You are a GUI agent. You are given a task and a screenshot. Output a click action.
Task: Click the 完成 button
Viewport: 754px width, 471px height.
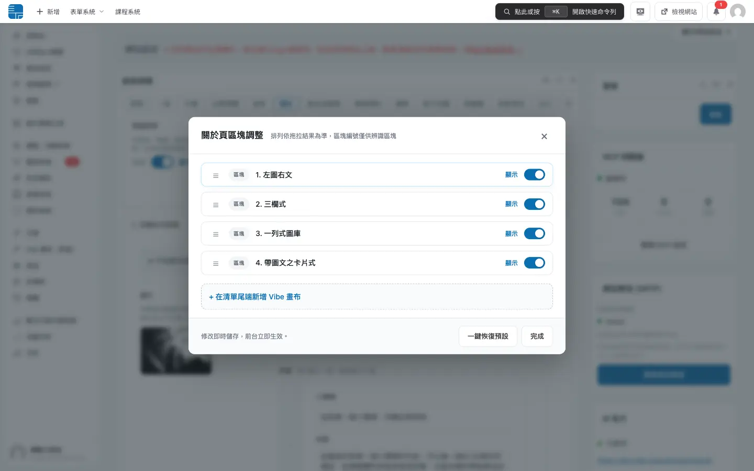tap(537, 336)
